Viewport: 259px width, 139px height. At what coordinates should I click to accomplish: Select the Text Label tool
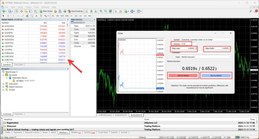pos(41,16)
